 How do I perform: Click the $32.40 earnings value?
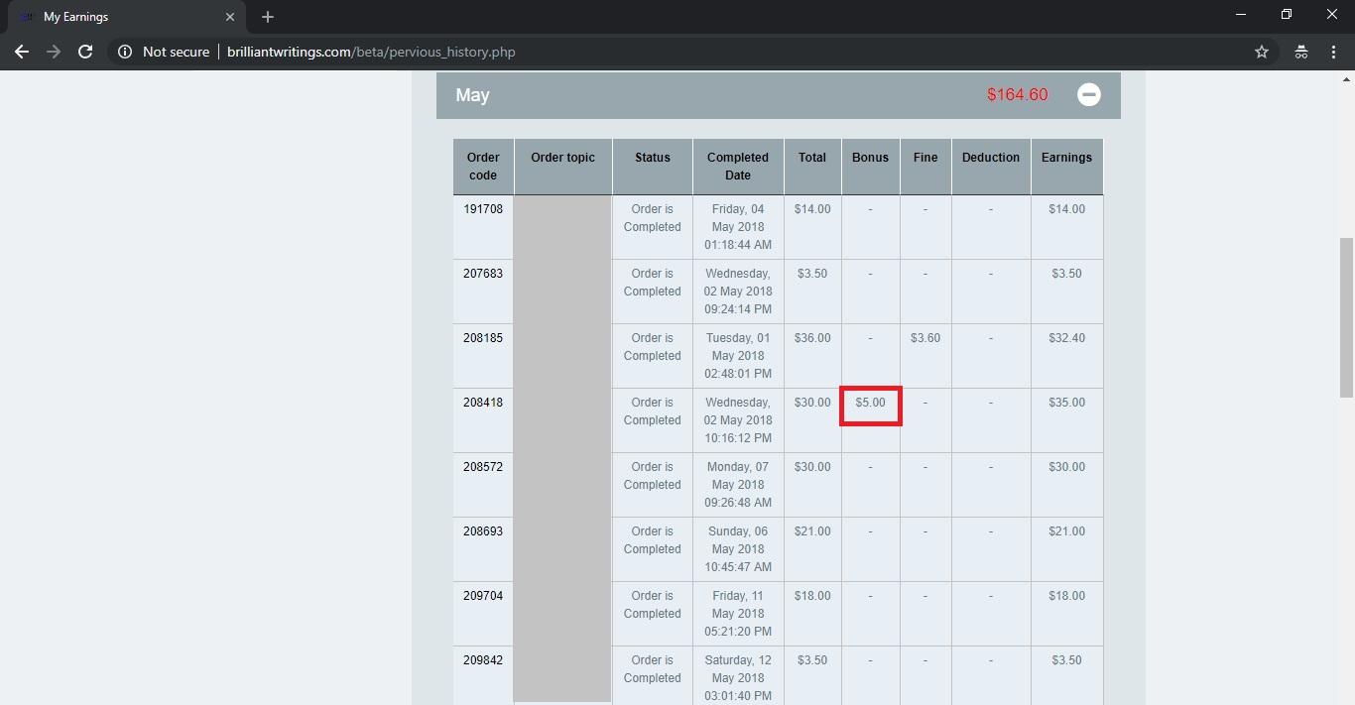(x=1066, y=338)
